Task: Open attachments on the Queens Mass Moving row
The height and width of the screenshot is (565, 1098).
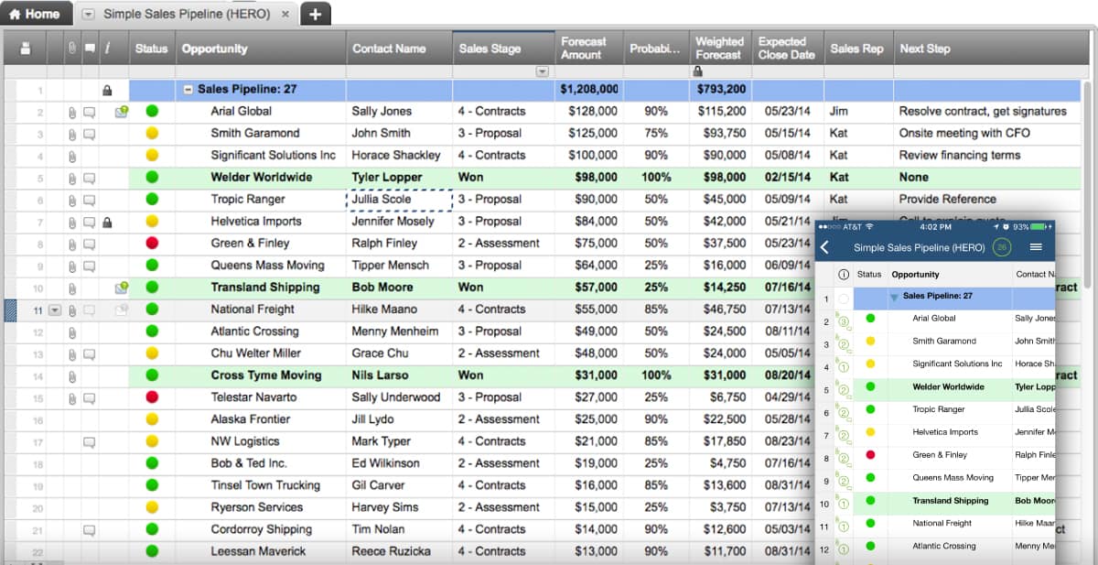Action: 72,266
